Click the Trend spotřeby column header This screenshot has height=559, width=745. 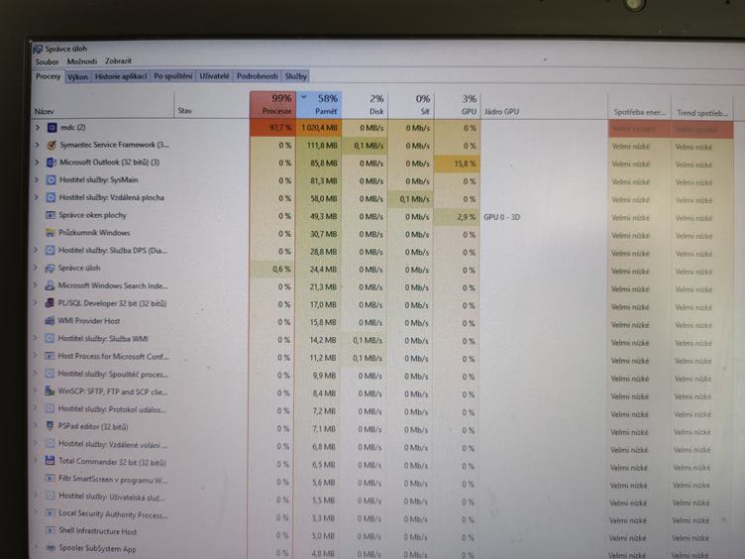click(x=702, y=107)
